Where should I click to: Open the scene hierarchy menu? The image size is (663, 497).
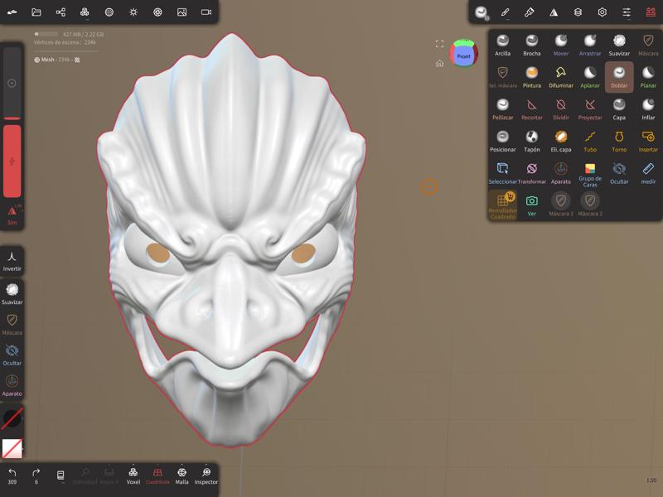(x=85, y=12)
